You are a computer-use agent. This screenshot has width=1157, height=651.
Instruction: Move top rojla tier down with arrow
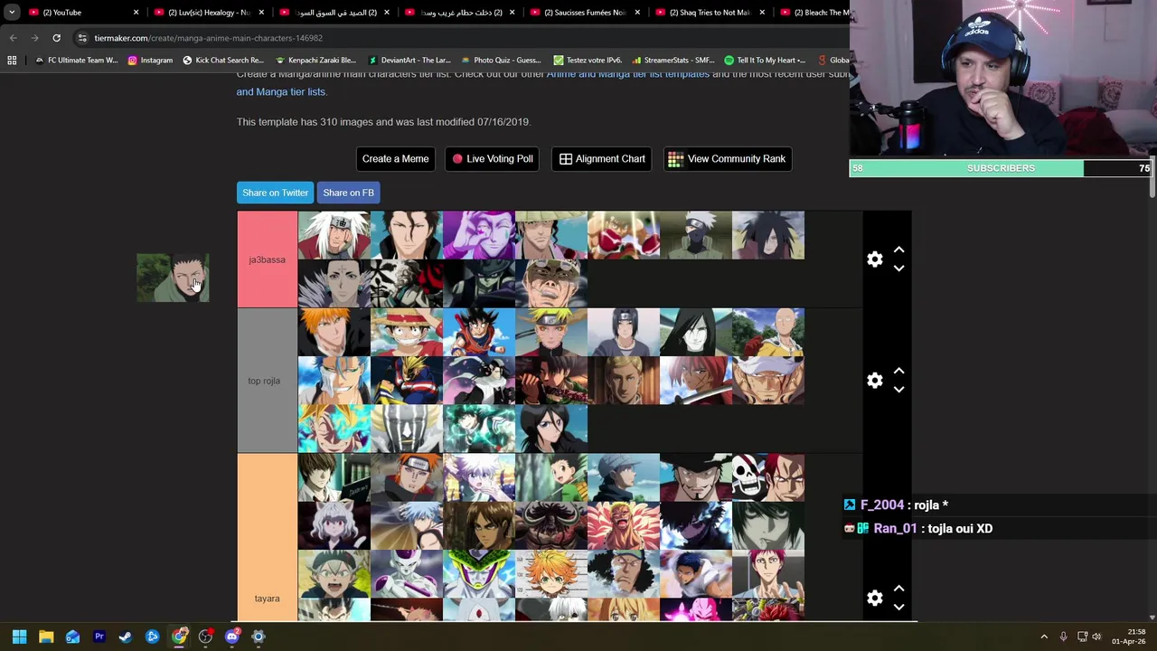coord(898,390)
